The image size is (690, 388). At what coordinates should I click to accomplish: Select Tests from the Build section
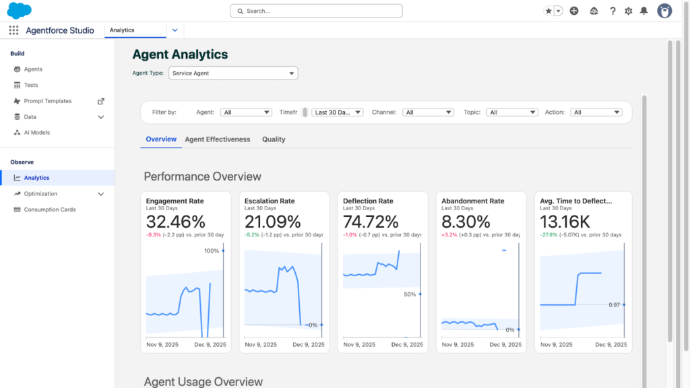[30, 84]
